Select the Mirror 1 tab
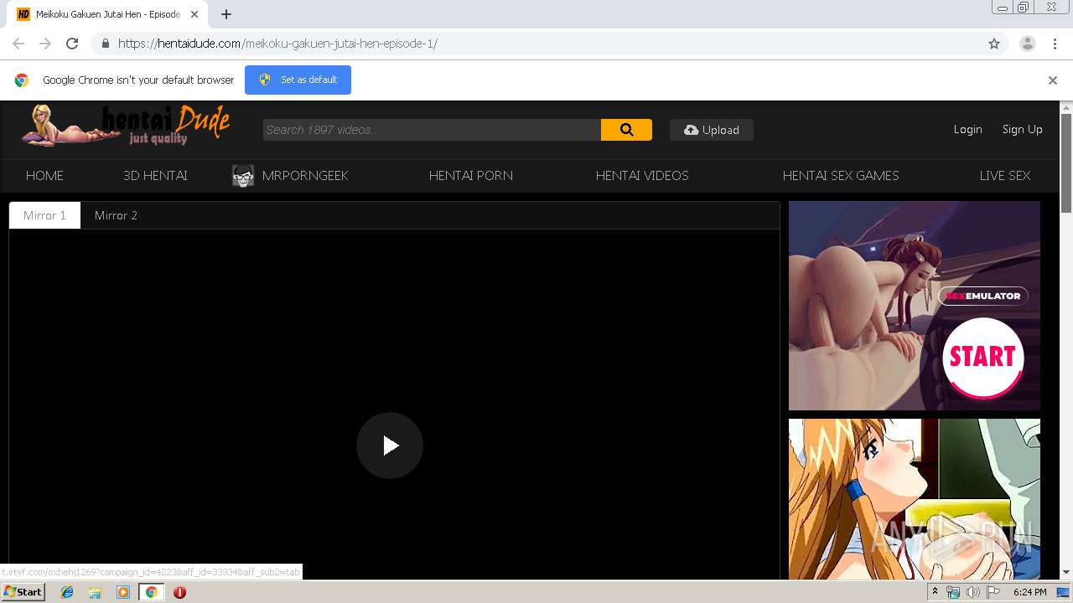1073x603 pixels. [x=44, y=215]
